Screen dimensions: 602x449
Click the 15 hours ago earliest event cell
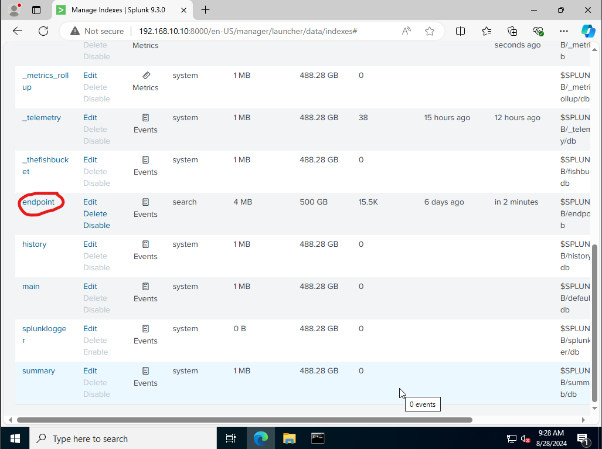coord(447,117)
